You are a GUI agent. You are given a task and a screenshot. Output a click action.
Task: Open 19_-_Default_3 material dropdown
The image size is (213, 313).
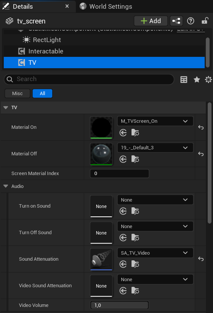click(x=155, y=148)
